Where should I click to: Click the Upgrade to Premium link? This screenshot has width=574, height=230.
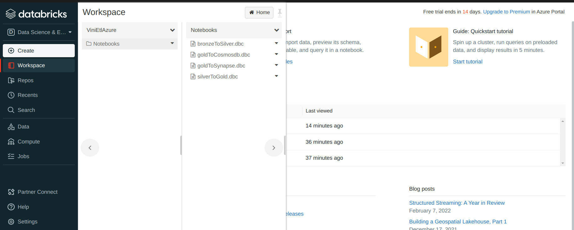click(x=506, y=12)
